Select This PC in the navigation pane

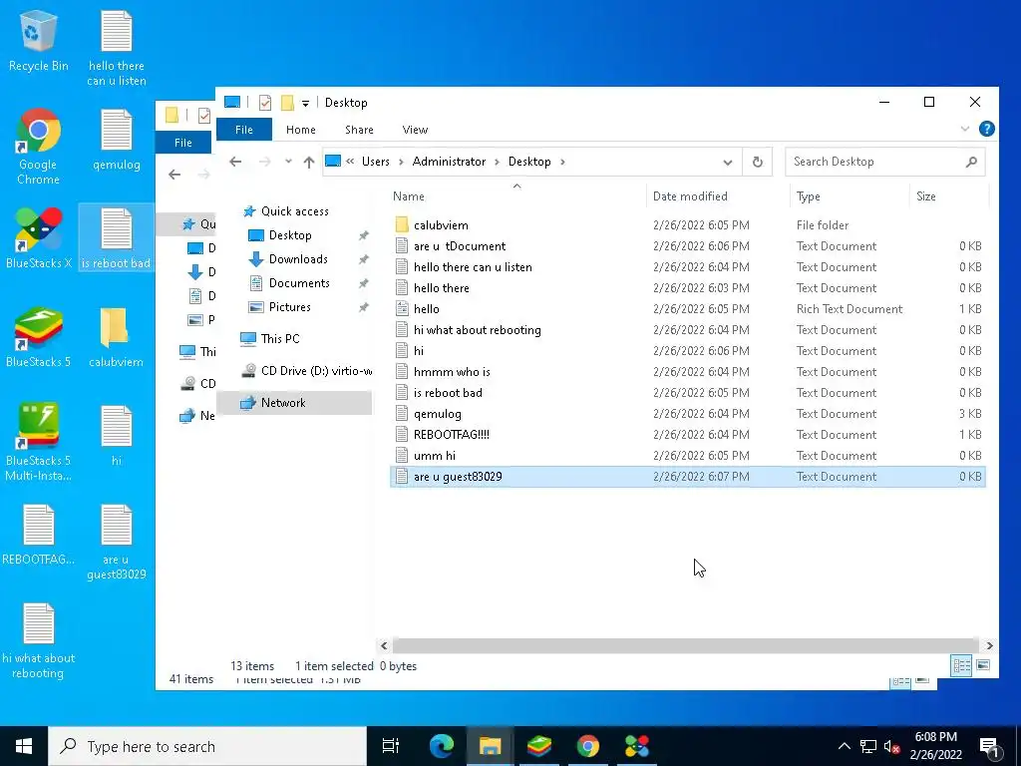(271, 339)
